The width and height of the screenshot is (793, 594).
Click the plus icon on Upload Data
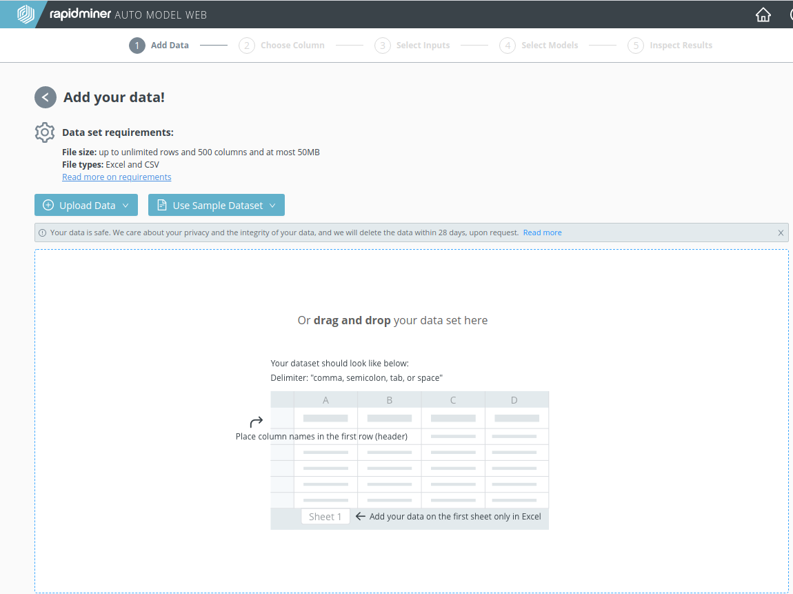(x=48, y=205)
